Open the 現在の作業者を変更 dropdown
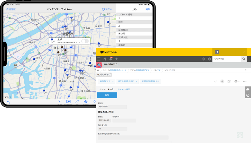 point(127,81)
